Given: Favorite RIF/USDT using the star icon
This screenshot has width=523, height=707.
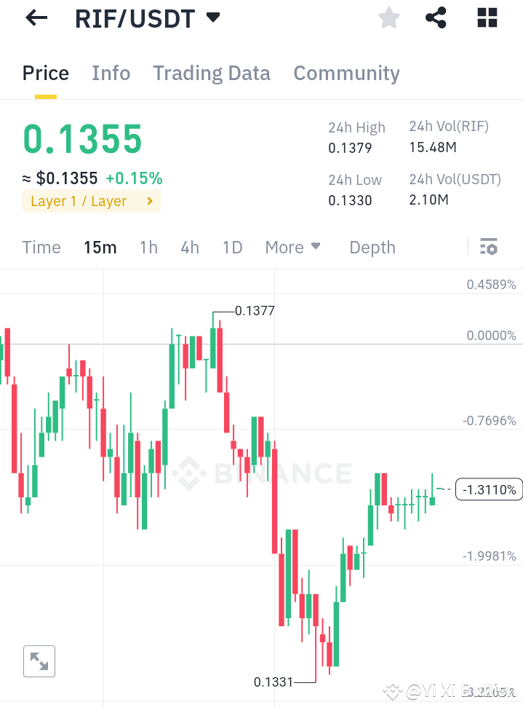Looking at the screenshot, I should point(388,17).
